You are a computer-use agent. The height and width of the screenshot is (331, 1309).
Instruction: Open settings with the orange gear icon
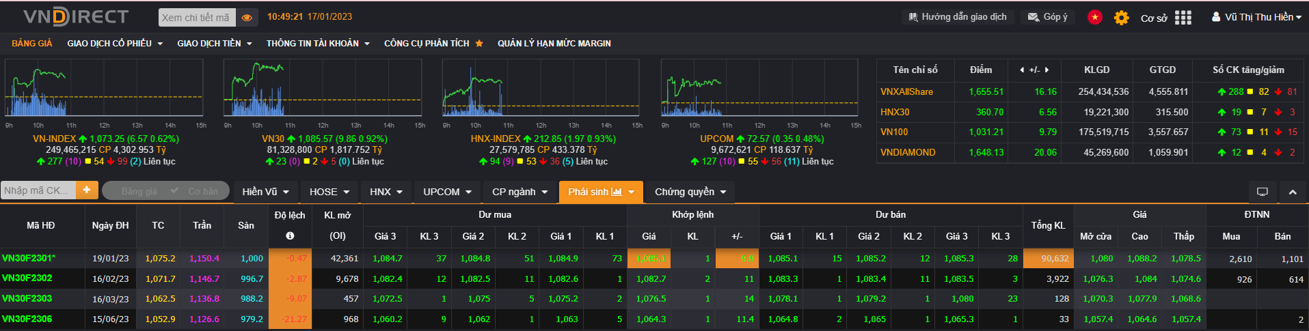(1121, 18)
